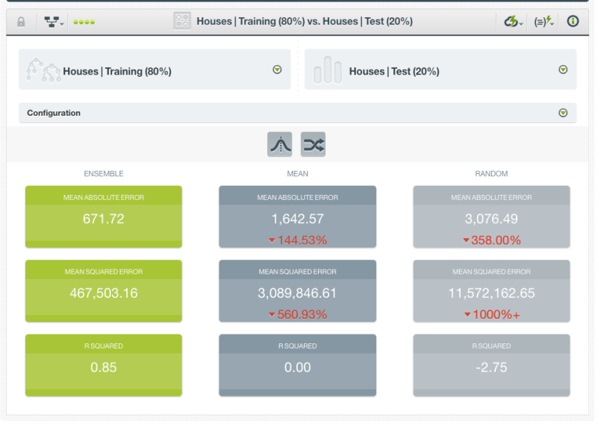604x427 pixels.
Task: Toggle the mean baseline comparison button
Action: pyautogui.click(x=280, y=145)
